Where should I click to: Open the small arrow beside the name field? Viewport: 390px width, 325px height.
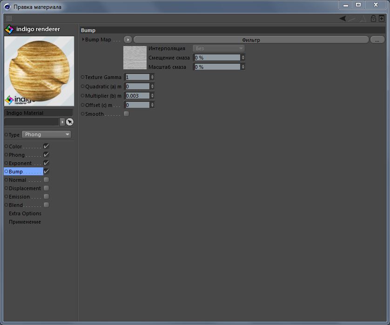(x=62, y=122)
